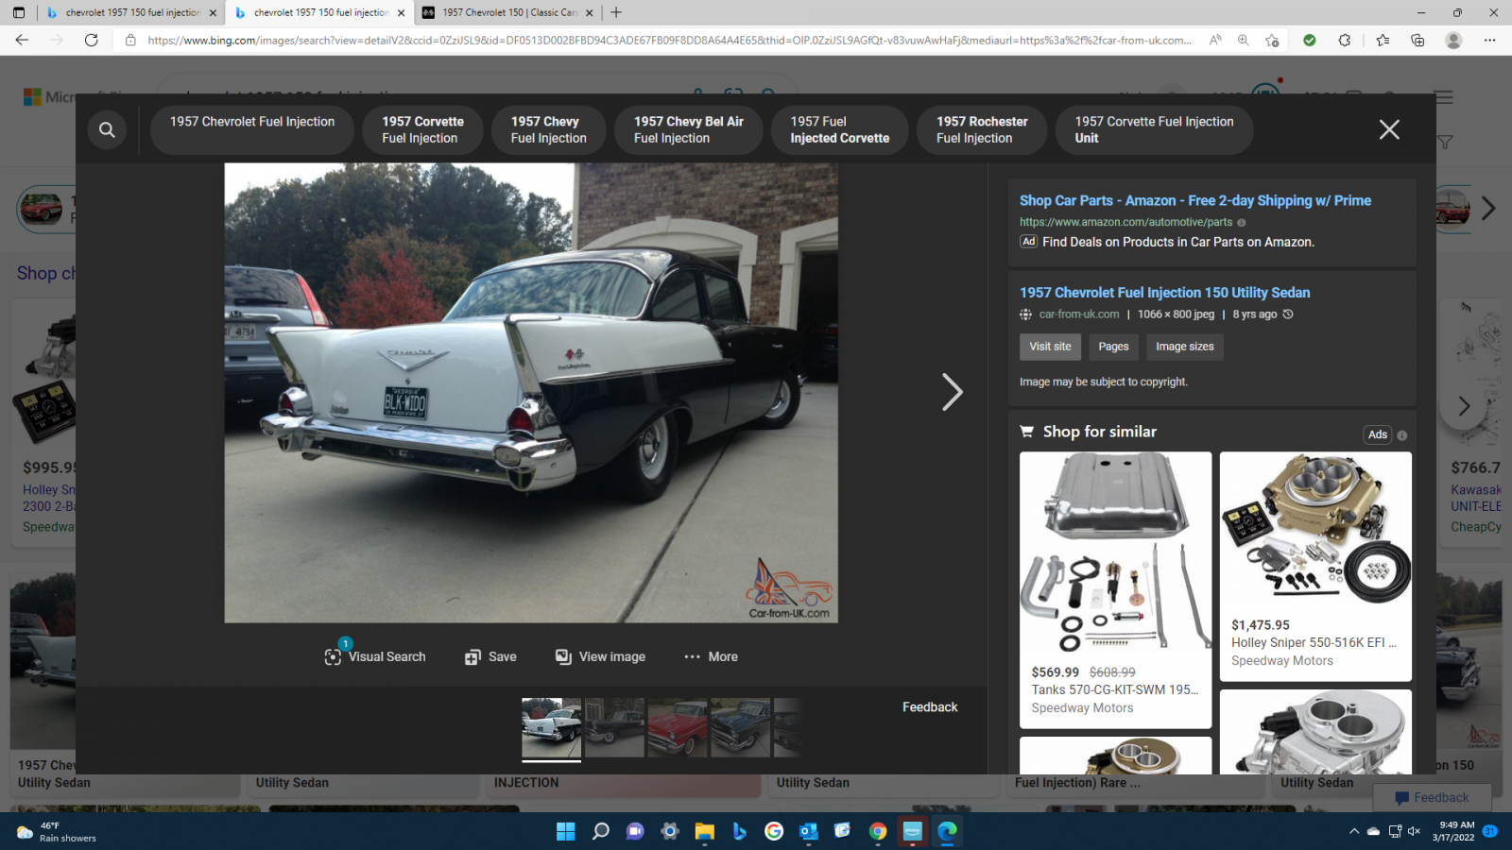Go to the next image arrow

[952, 392]
